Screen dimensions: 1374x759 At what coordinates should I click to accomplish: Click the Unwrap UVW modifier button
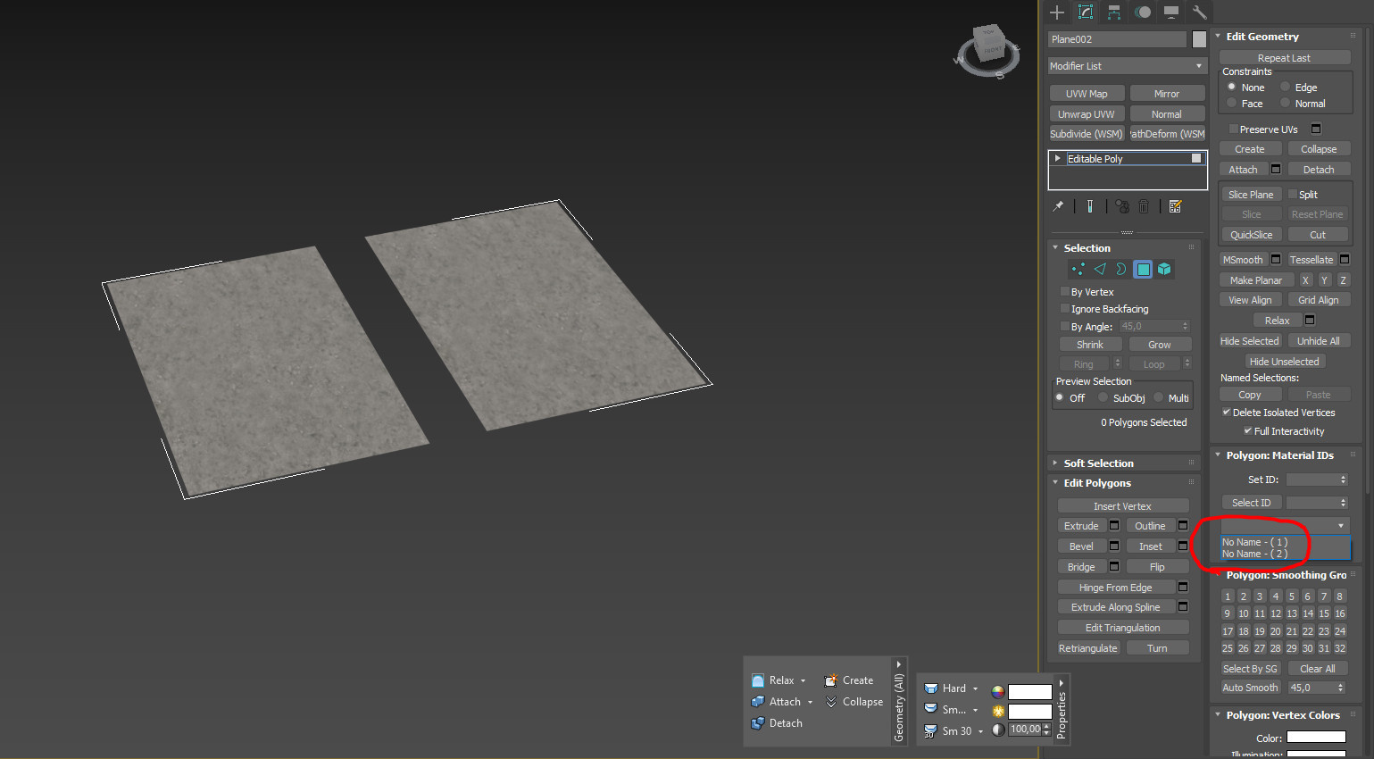1087,114
